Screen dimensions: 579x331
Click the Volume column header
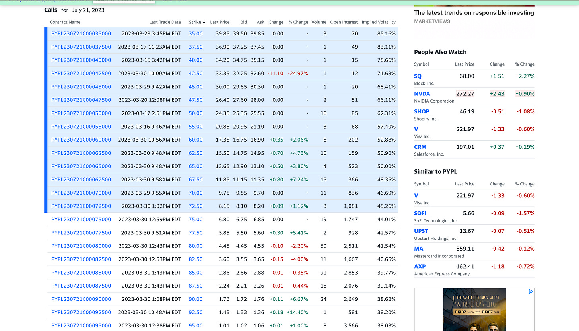(319, 22)
